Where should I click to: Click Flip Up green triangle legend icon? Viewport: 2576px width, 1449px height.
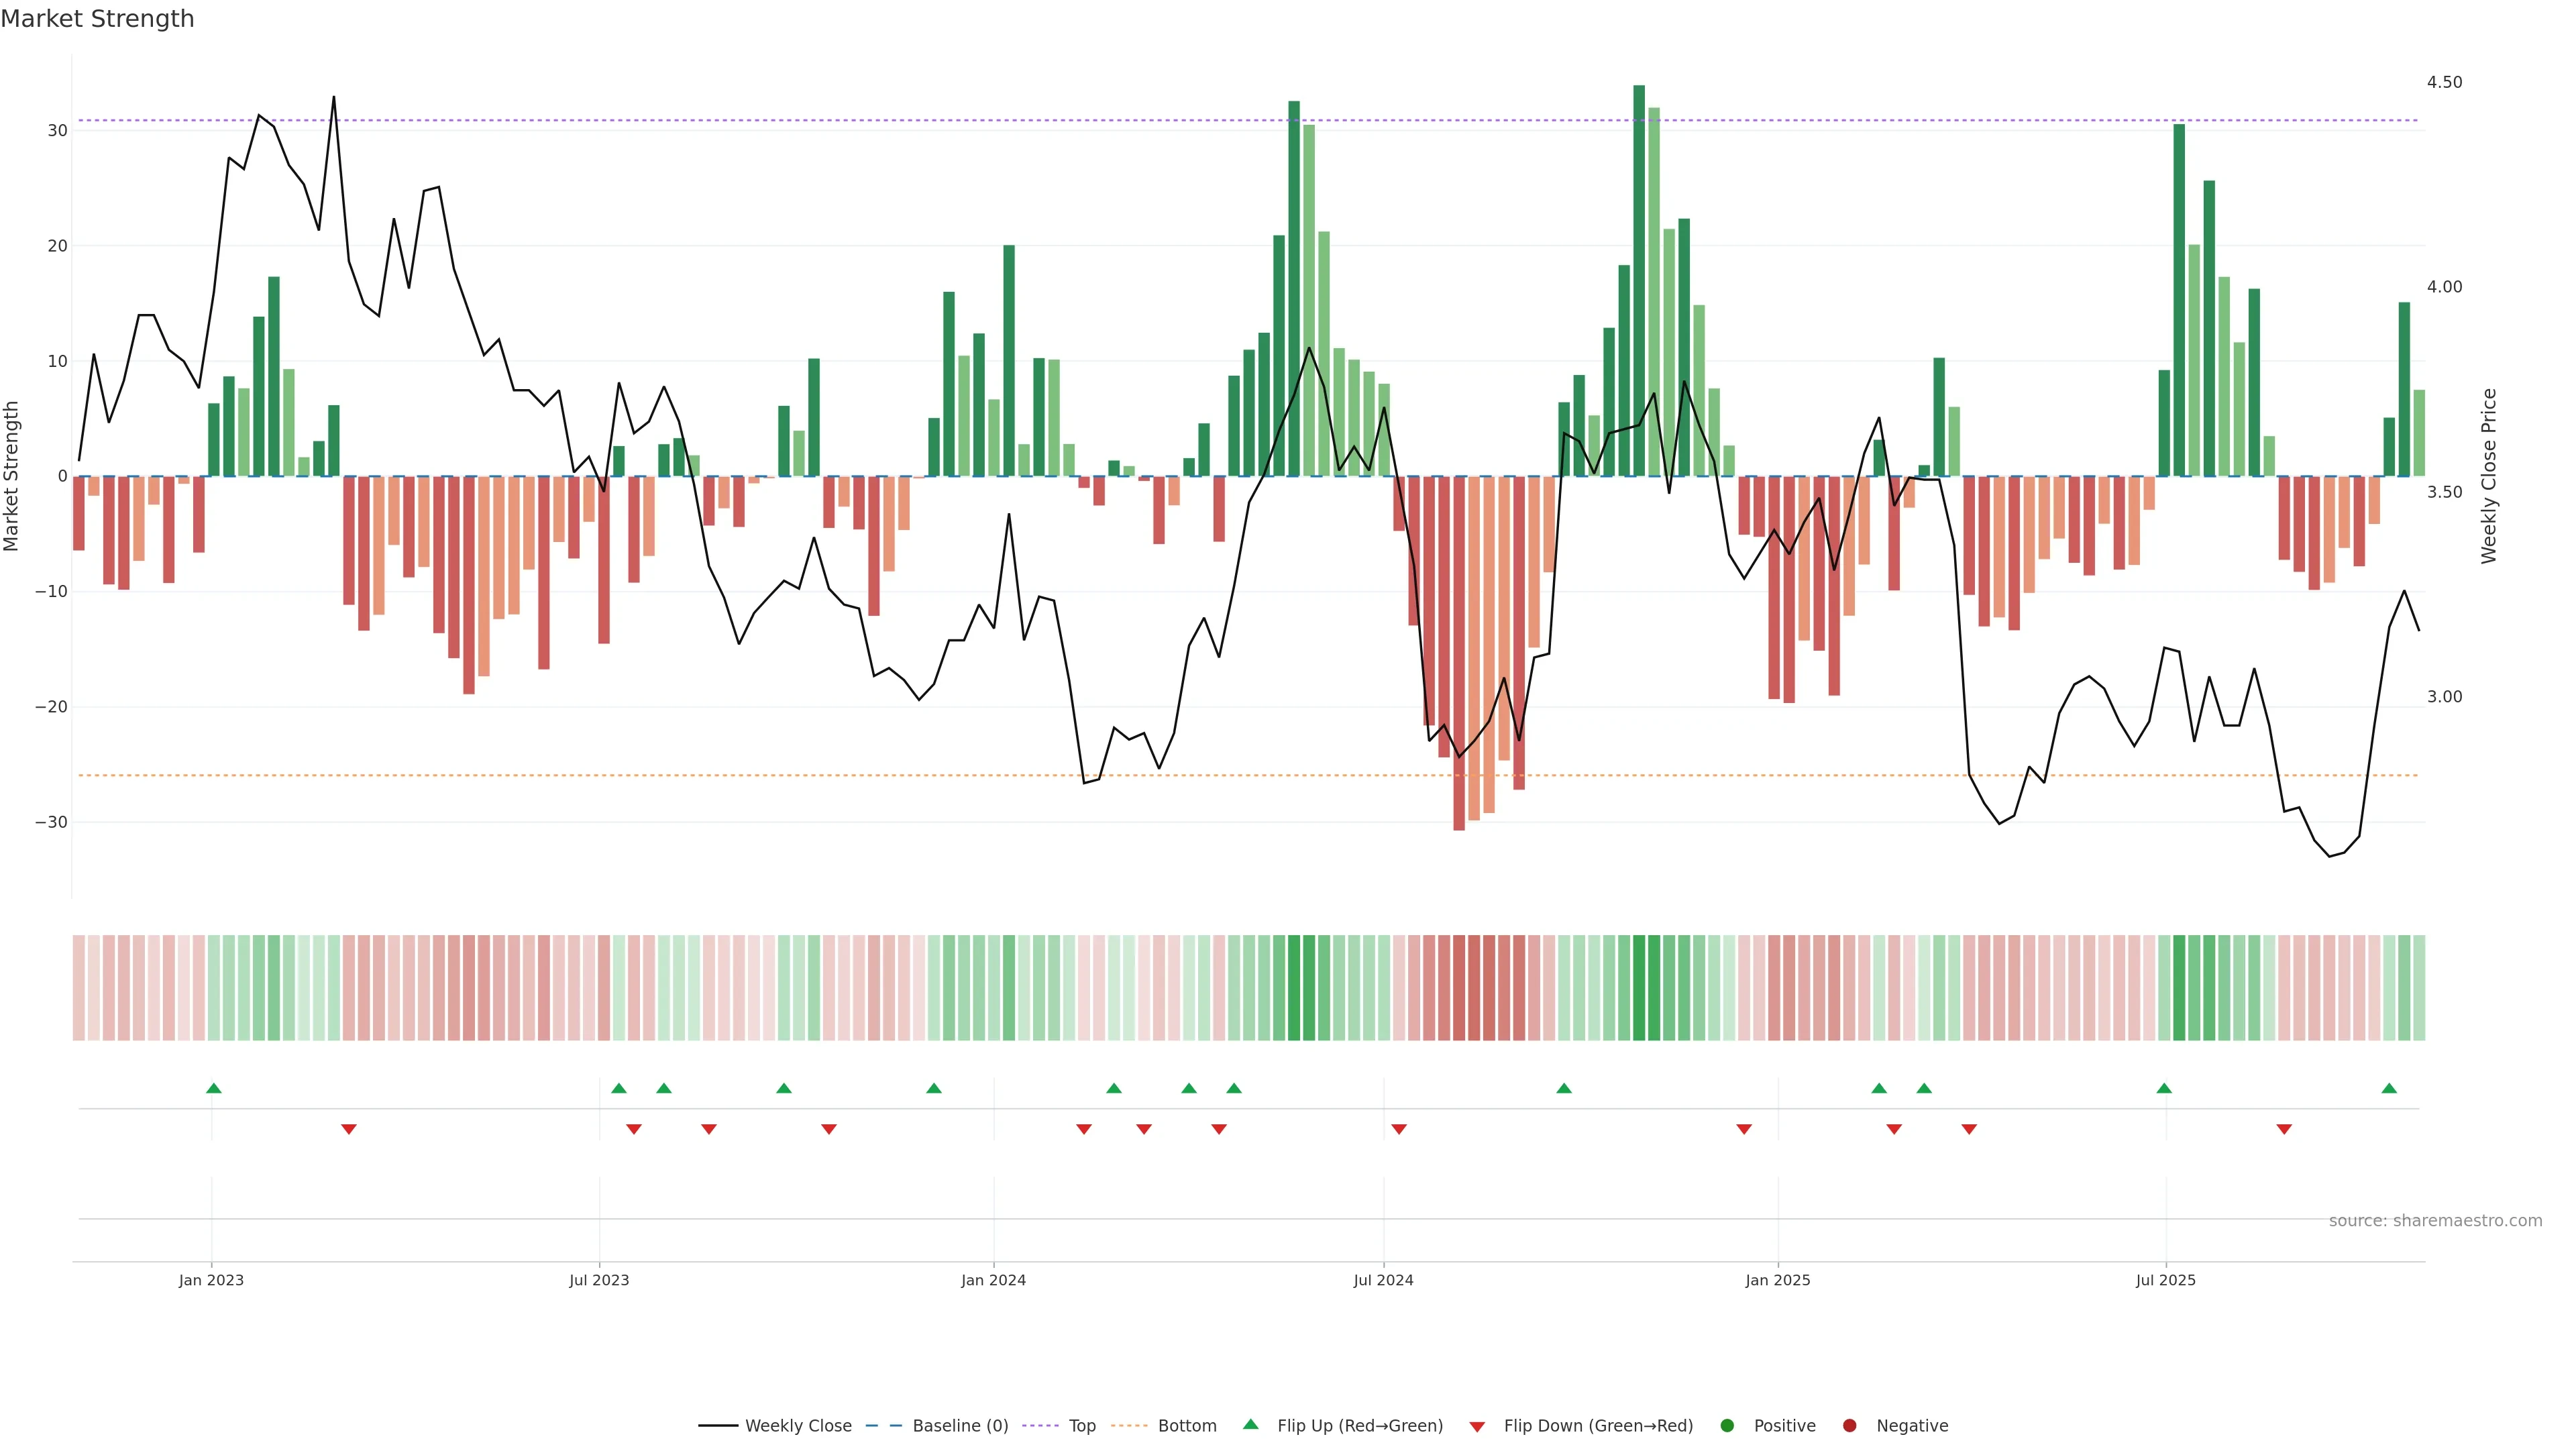point(1250,1425)
